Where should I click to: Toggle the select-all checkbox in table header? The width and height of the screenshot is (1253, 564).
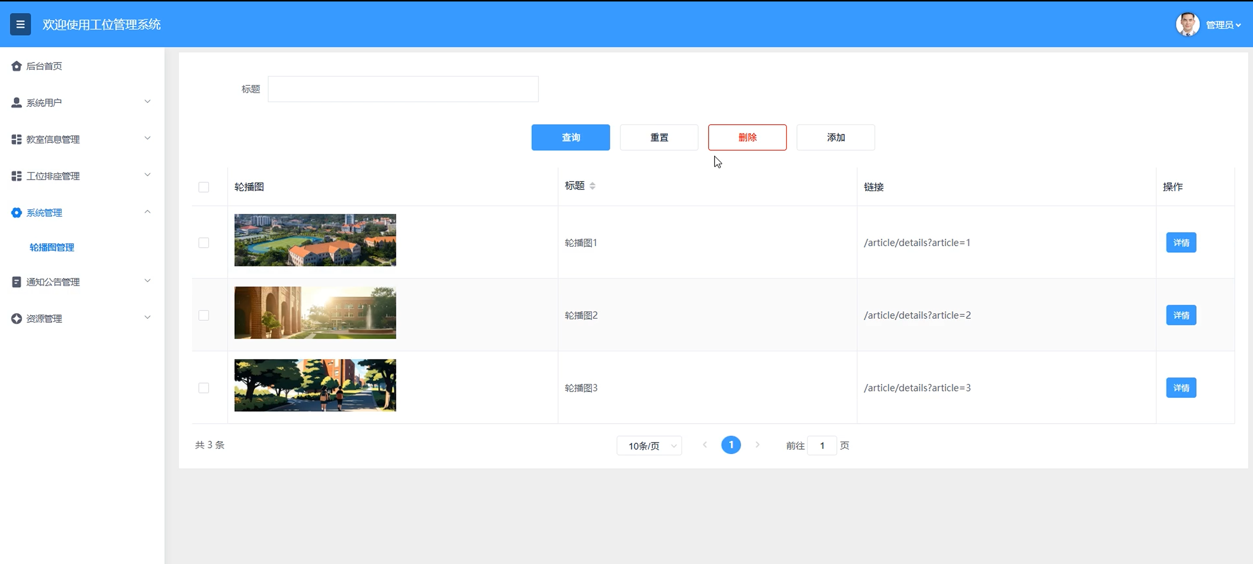click(204, 187)
